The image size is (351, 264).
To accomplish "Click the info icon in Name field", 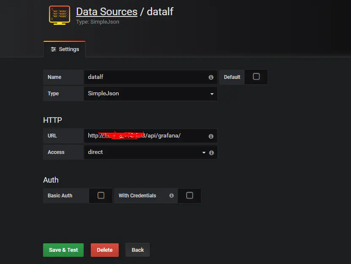I will [211, 77].
